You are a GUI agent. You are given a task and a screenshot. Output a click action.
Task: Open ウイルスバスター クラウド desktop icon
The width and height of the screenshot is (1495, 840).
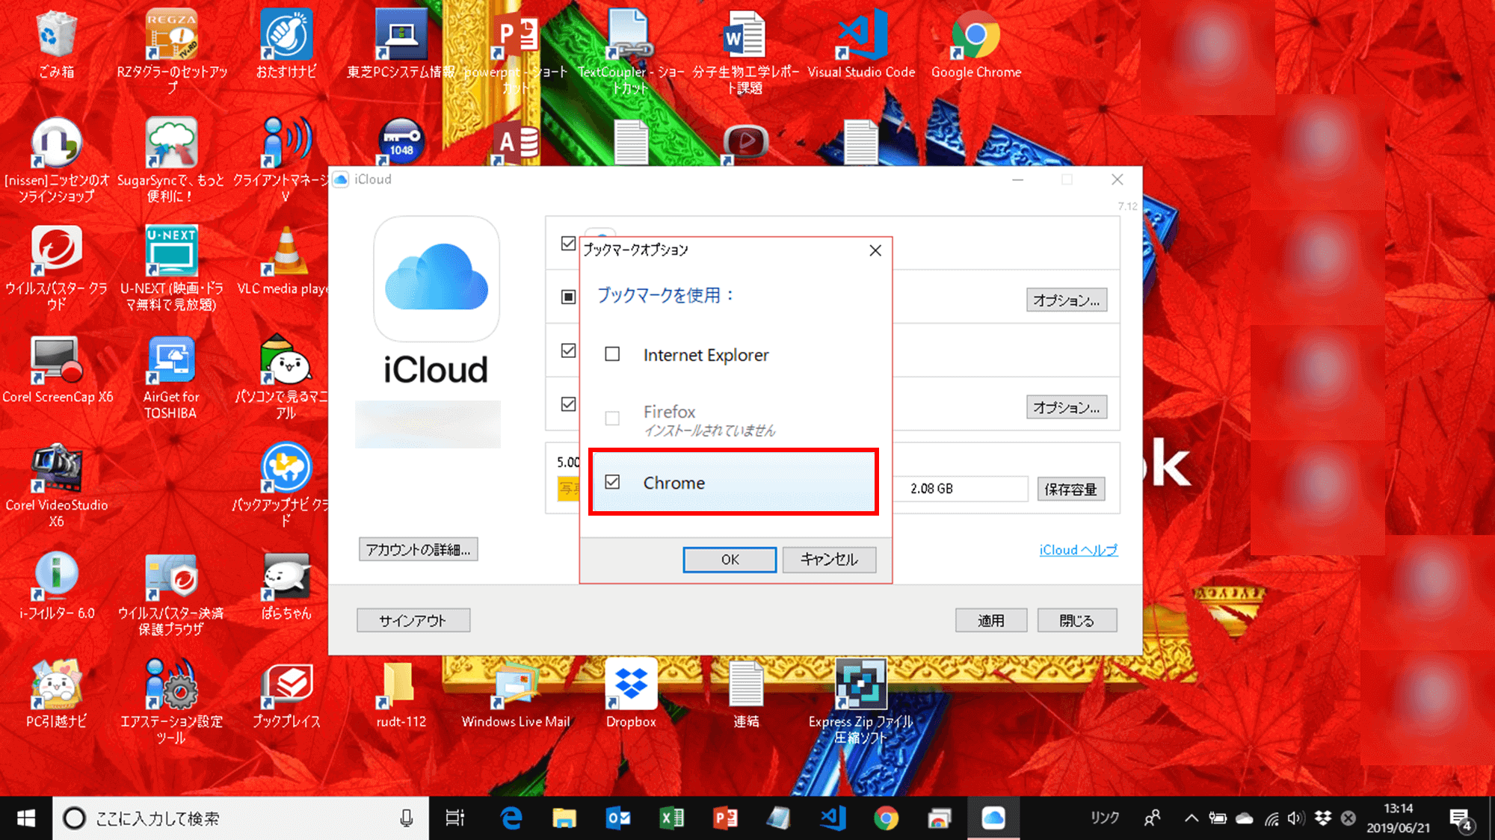tap(56, 269)
